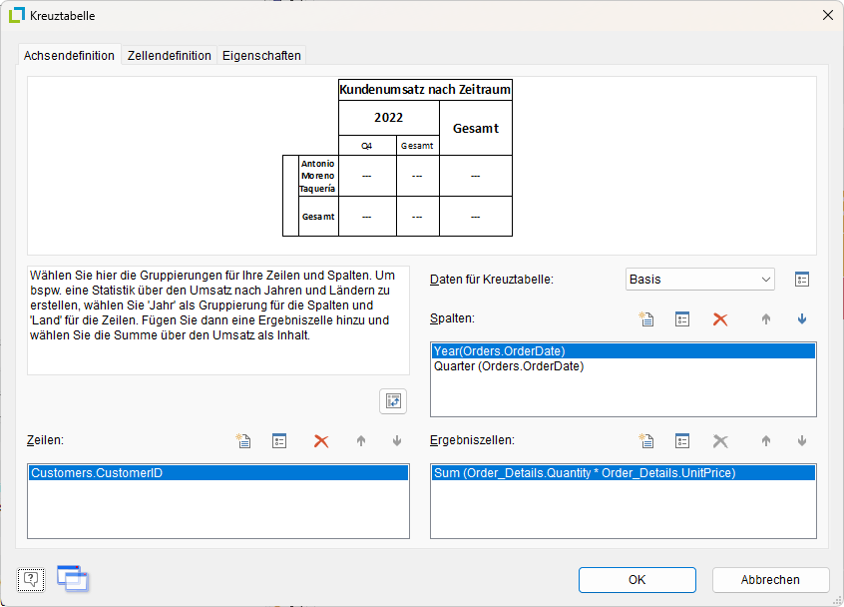Select the Sum result cell entry

click(x=584, y=473)
